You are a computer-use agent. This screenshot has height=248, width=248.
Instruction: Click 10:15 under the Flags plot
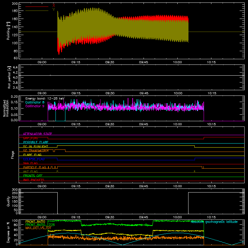[x=211, y=186]
